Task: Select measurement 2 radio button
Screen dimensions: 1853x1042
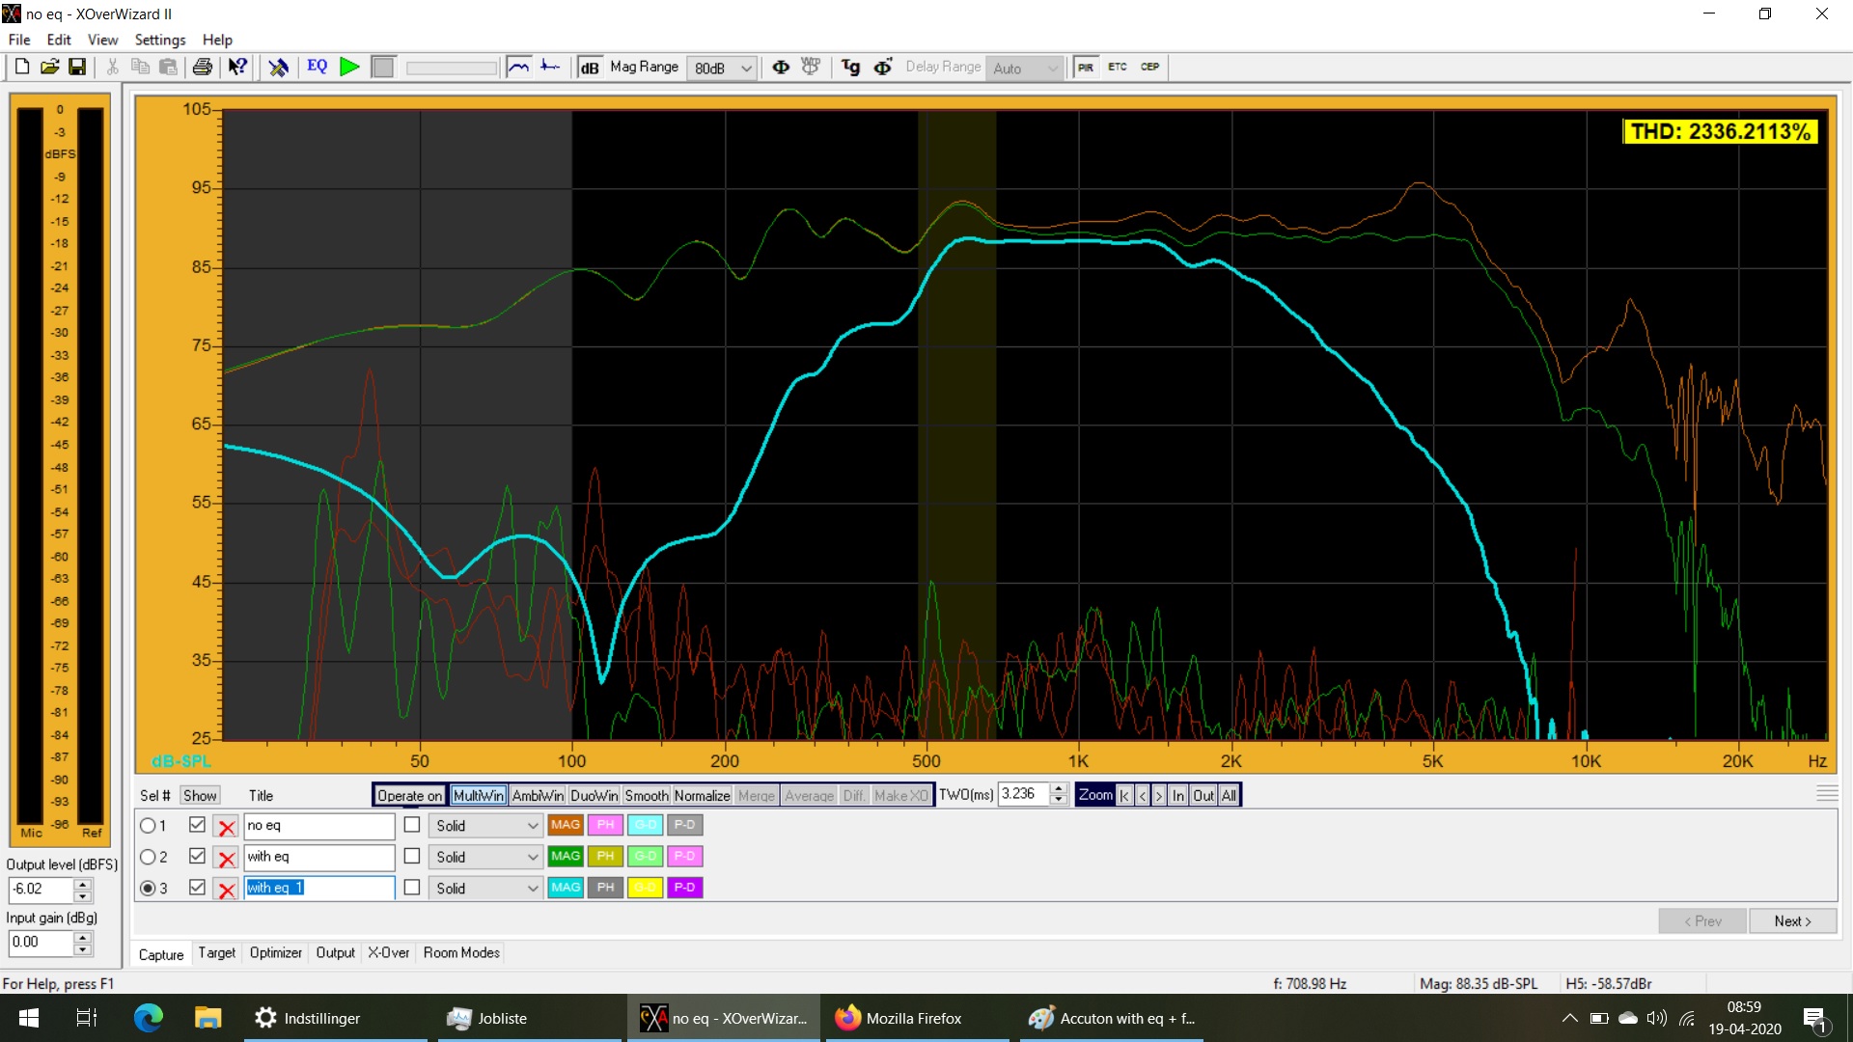Action: [148, 857]
